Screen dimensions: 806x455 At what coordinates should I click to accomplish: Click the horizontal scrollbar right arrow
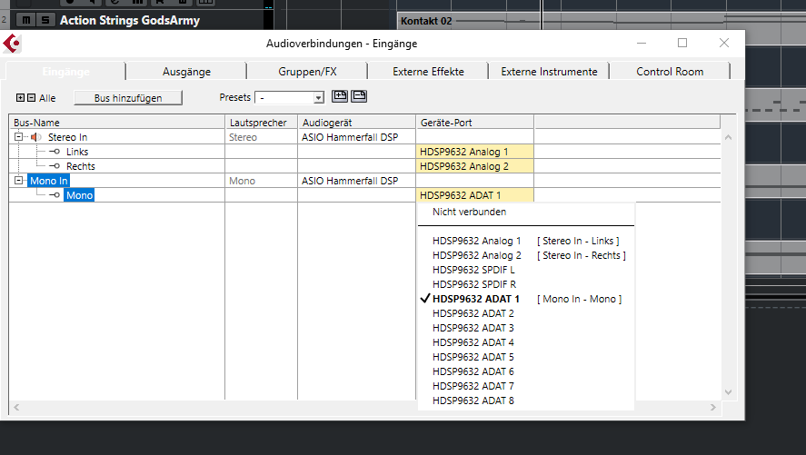(713, 407)
